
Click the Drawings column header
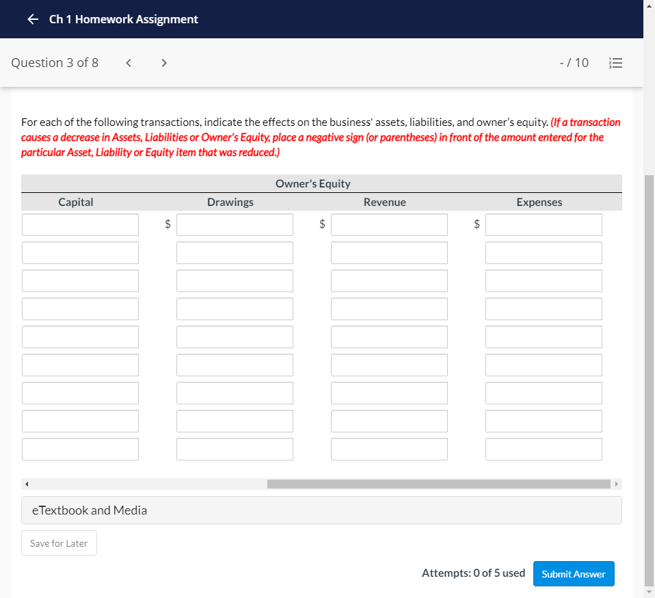230,203
